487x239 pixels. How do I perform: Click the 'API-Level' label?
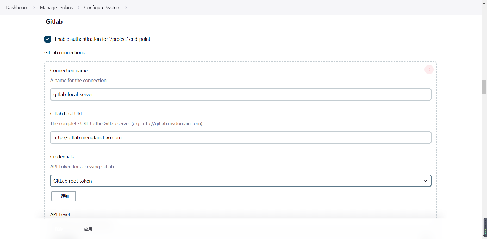pyautogui.click(x=60, y=214)
